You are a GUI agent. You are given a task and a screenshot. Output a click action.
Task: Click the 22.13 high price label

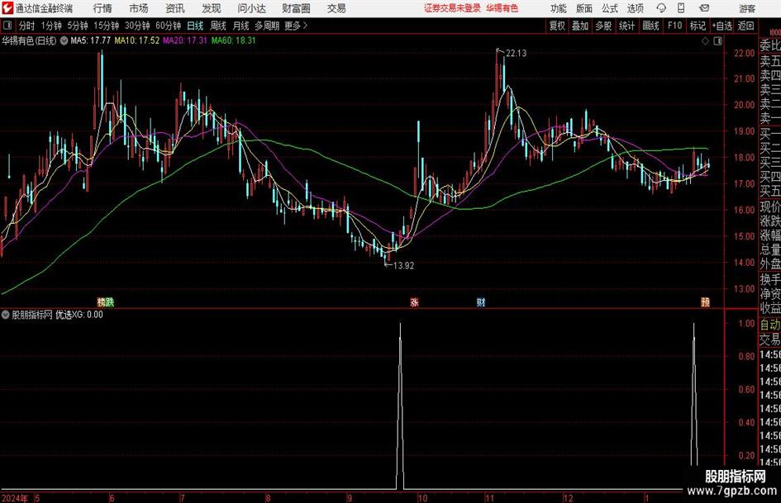point(516,54)
